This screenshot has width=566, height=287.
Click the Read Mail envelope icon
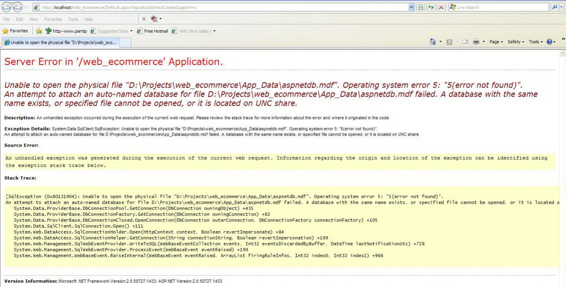pos(465,42)
